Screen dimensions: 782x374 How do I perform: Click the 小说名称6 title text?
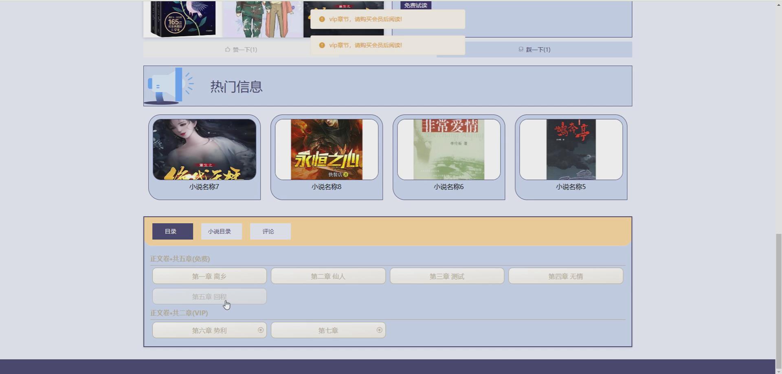(x=448, y=187)
